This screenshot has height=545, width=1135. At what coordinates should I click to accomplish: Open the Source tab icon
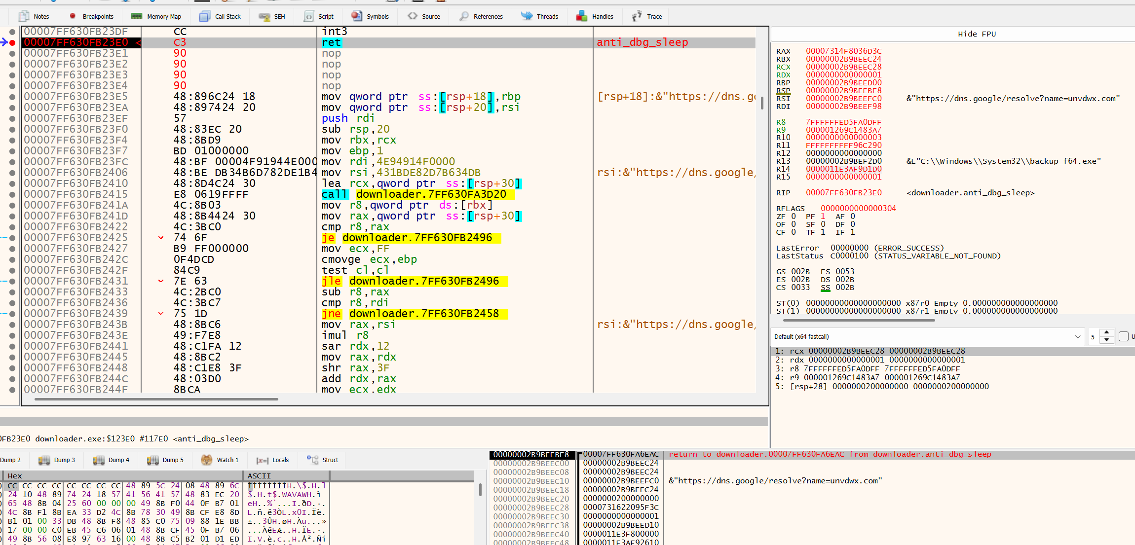tap(413, 16)
